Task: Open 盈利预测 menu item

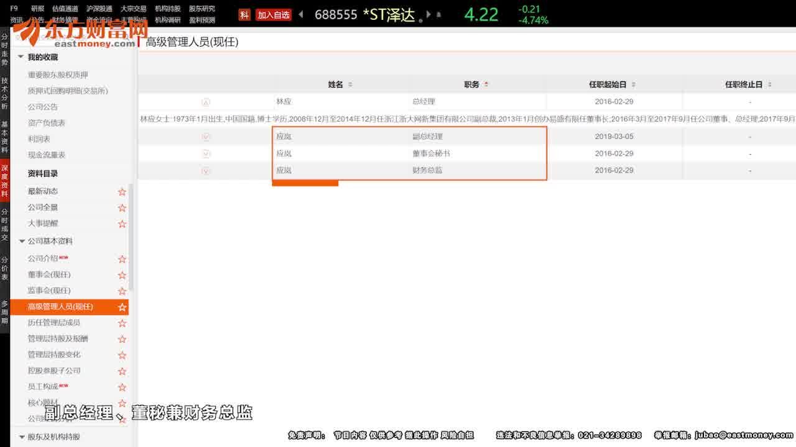Action: tap(202, 20)
